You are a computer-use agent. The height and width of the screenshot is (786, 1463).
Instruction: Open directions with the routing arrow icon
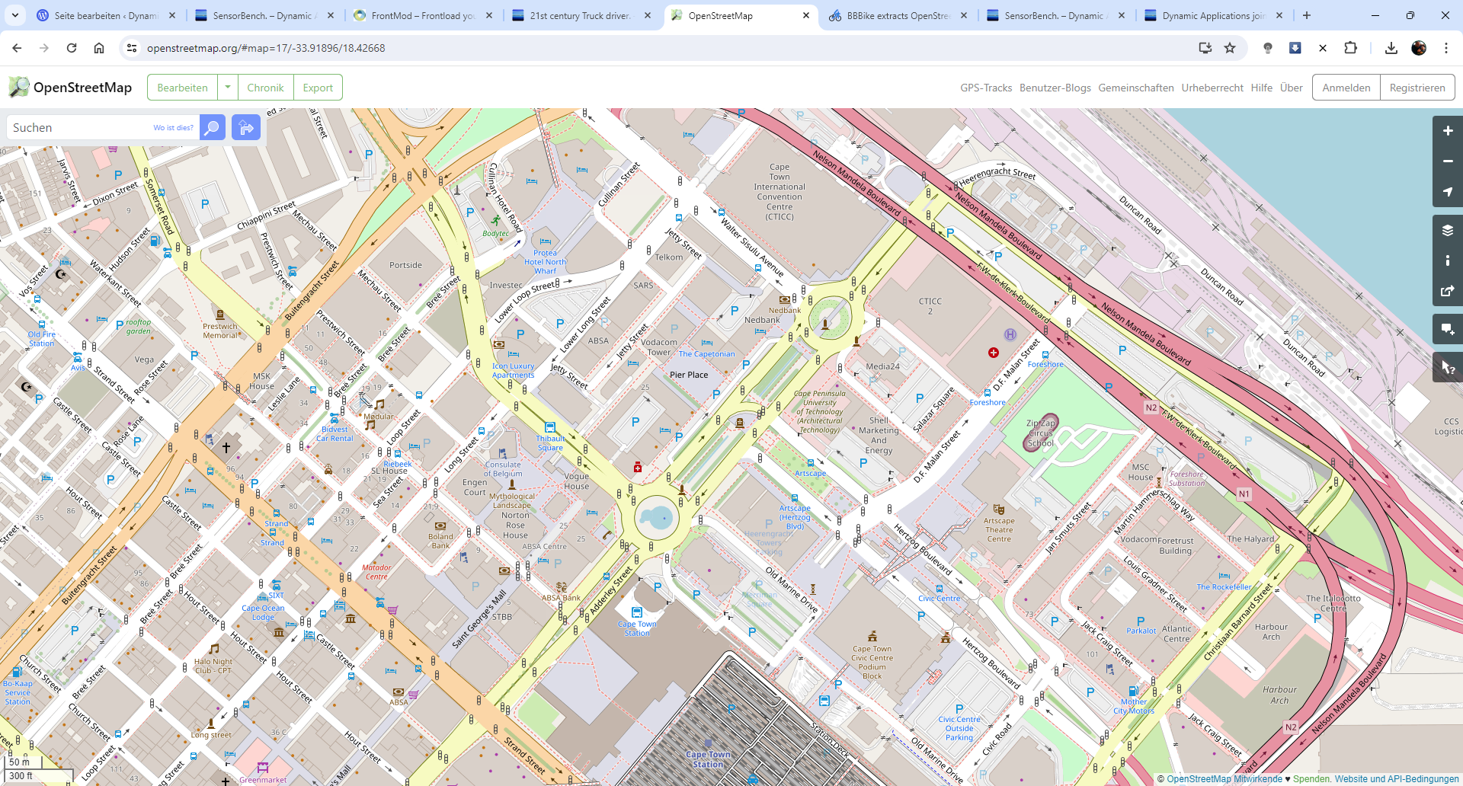245,127
